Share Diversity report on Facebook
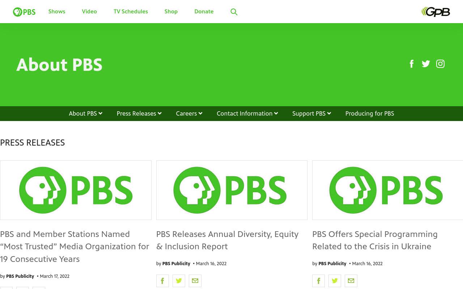This screenshot has width=463, height=289. pos(162,281)
